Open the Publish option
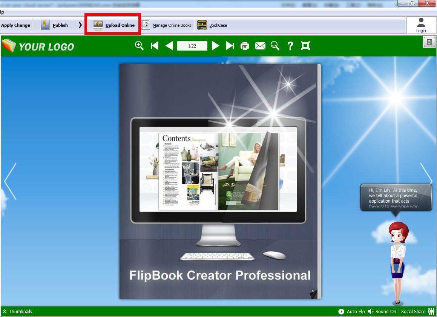Screen dimensions: 437x317 pos(60,25)
